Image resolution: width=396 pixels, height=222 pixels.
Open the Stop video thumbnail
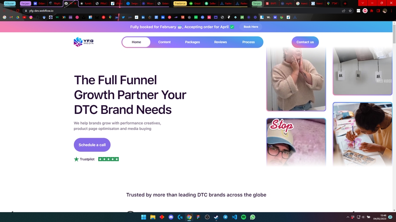tap(296, 142)
